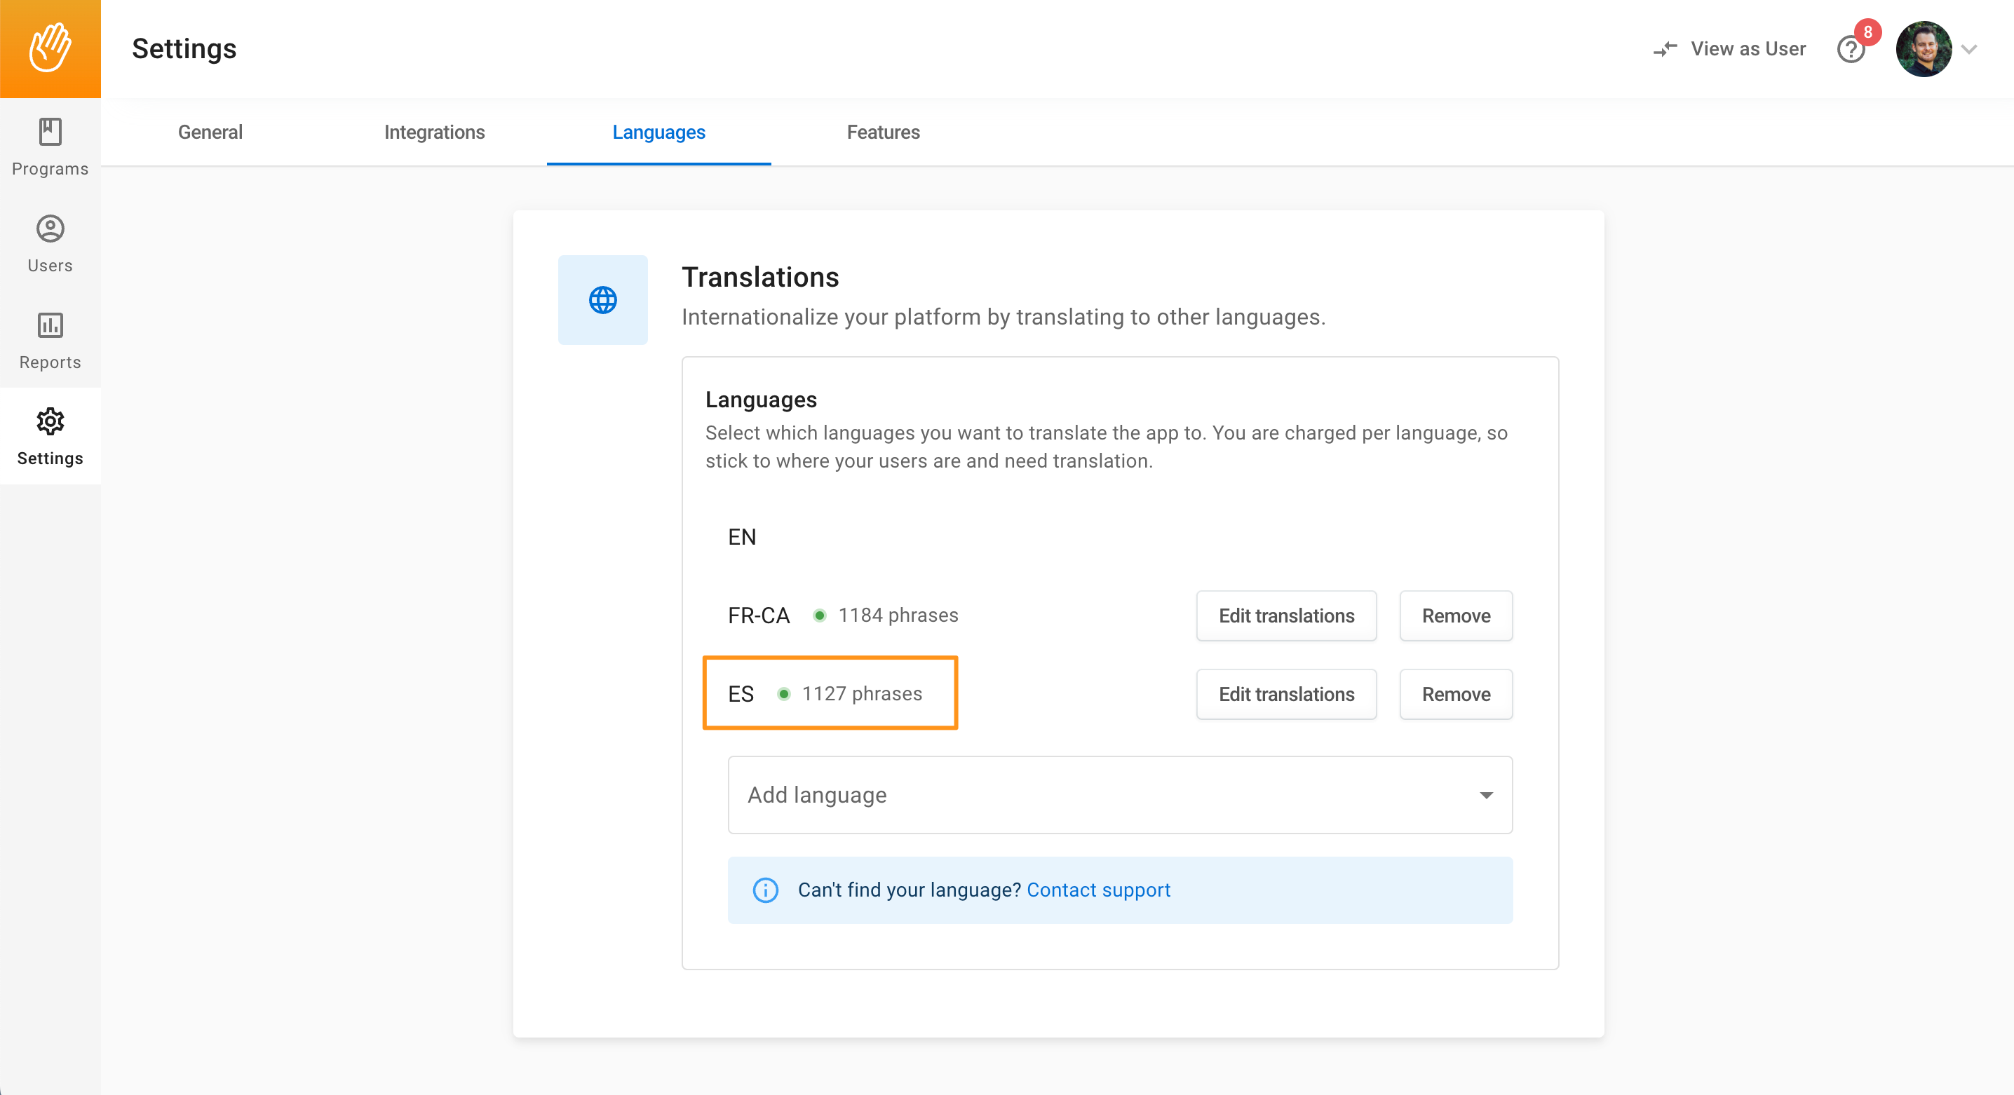The image size is (2014, 1095).
Task: Click the ES 1127 phrases row
Action: (830, 693)
